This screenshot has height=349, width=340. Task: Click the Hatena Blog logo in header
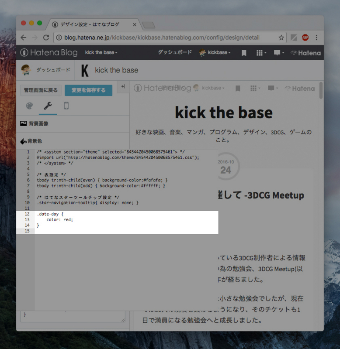[49, 52]
